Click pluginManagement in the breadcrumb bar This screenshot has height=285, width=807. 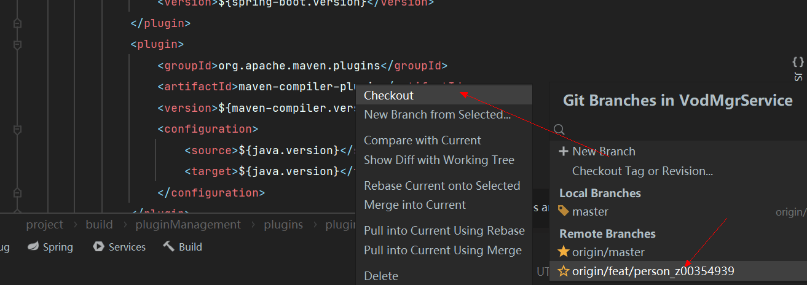coord(188,224)
